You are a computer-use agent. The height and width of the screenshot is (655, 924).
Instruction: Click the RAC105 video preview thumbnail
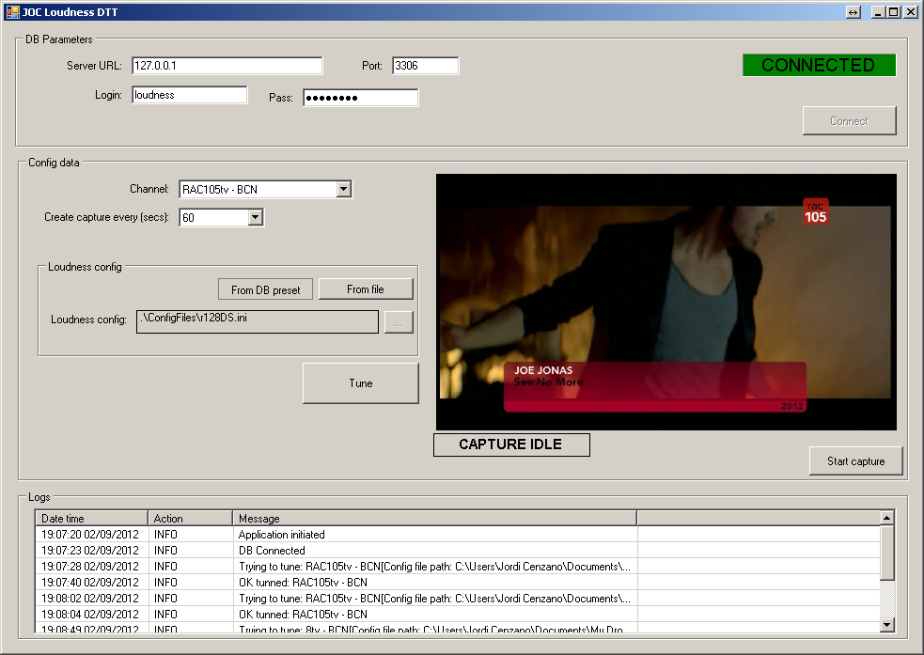click(666, 302)
